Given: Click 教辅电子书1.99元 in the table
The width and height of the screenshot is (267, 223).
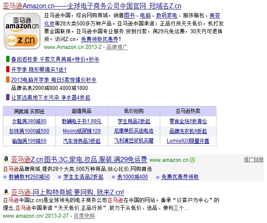Looking at the screenshot, I should [x=81, y=121].
